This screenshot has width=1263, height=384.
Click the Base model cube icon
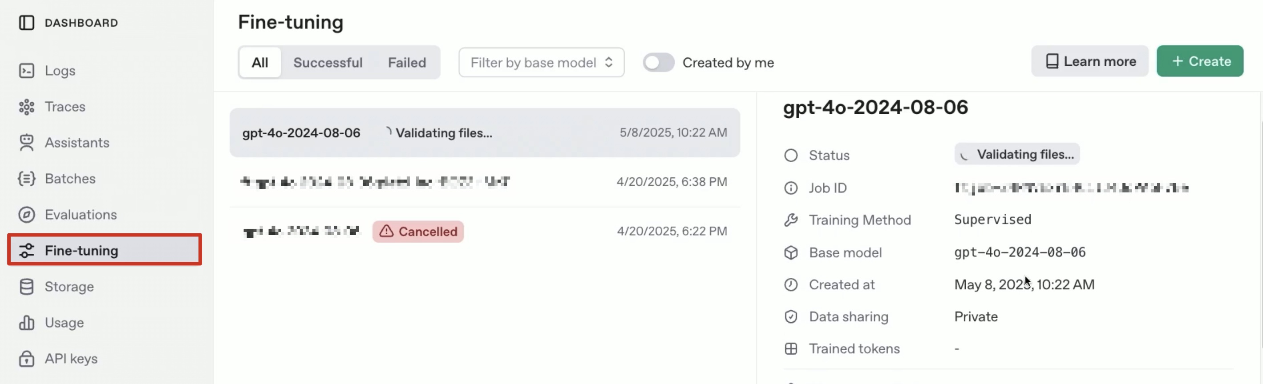(791, 252)
